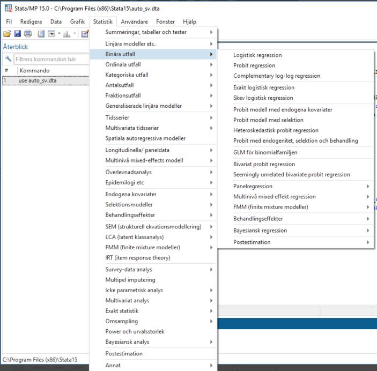Click the Stata application icon in the title bar
The image size is (377, 371).
click(9, 8)
